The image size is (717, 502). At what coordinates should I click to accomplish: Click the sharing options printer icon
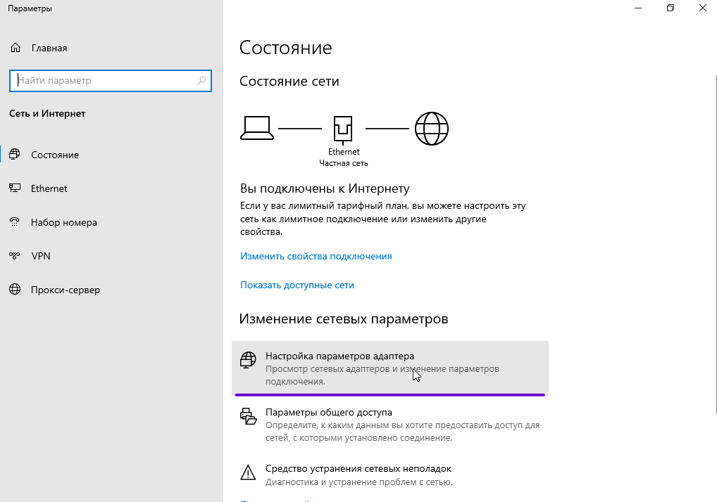[x=248, y=417]
